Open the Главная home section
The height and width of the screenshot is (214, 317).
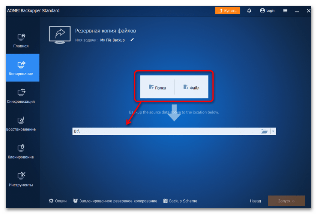point(21,41)
